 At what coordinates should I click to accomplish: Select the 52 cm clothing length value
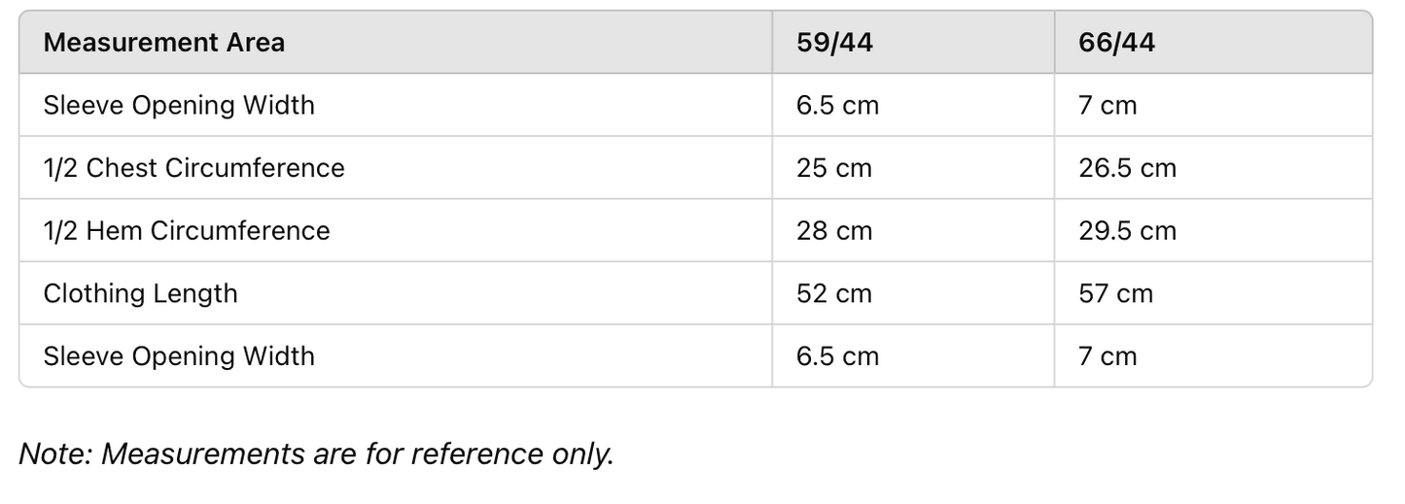click(x=833, y=293)
